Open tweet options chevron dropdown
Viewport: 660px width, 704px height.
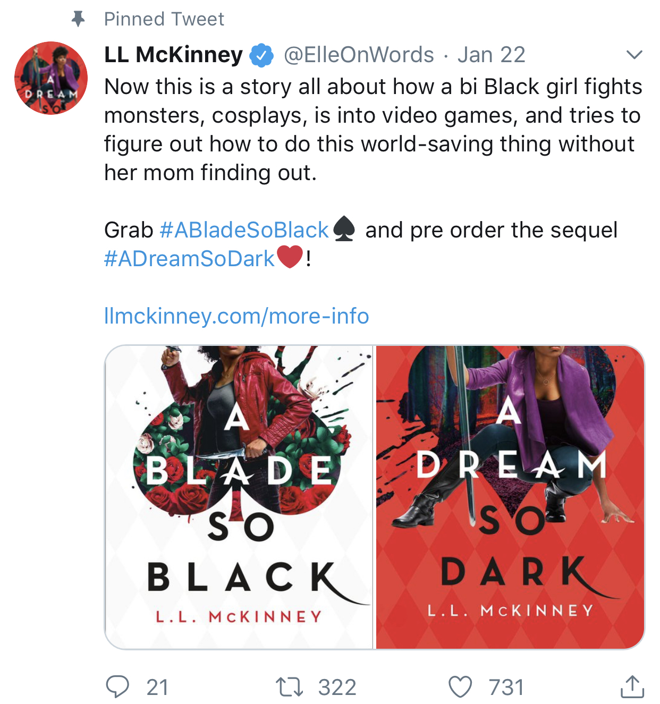[x=634, y=55]
